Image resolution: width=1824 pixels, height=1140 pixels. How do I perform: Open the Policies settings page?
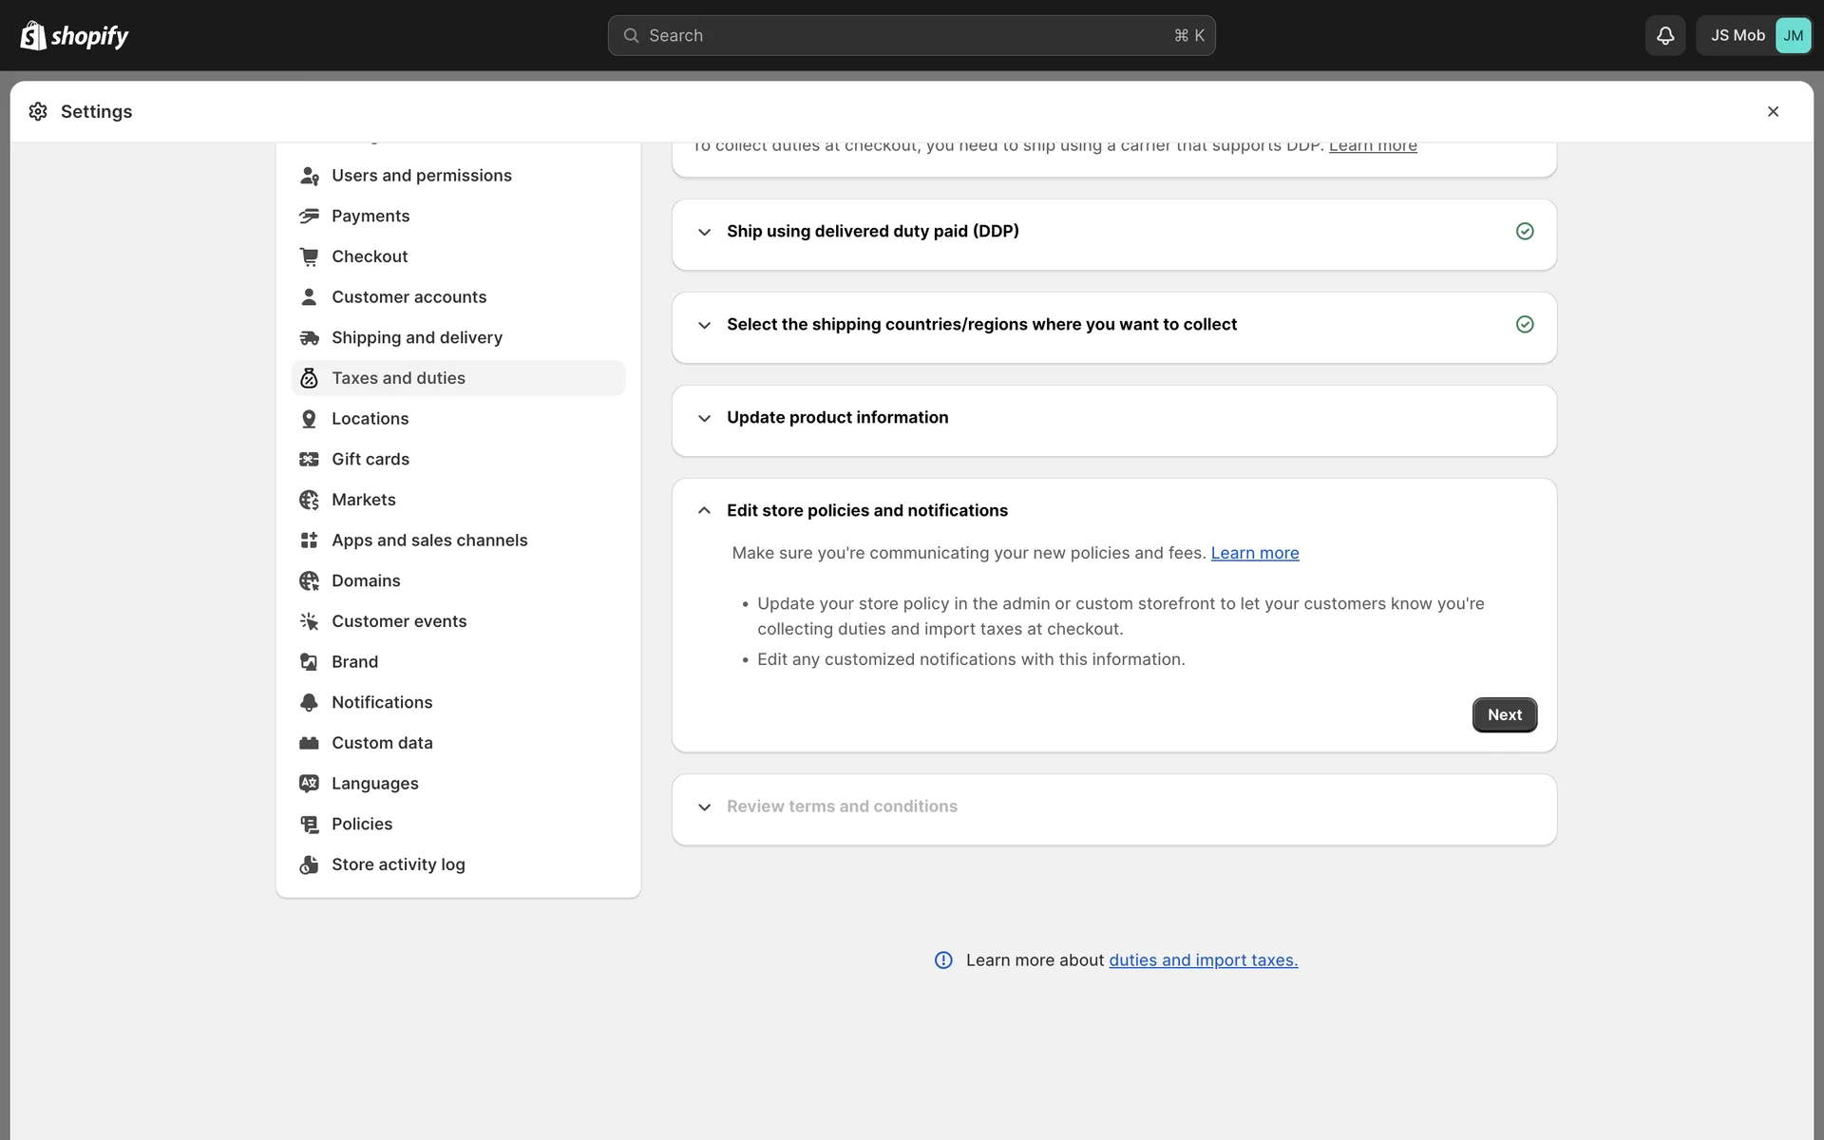pos(362,824)
